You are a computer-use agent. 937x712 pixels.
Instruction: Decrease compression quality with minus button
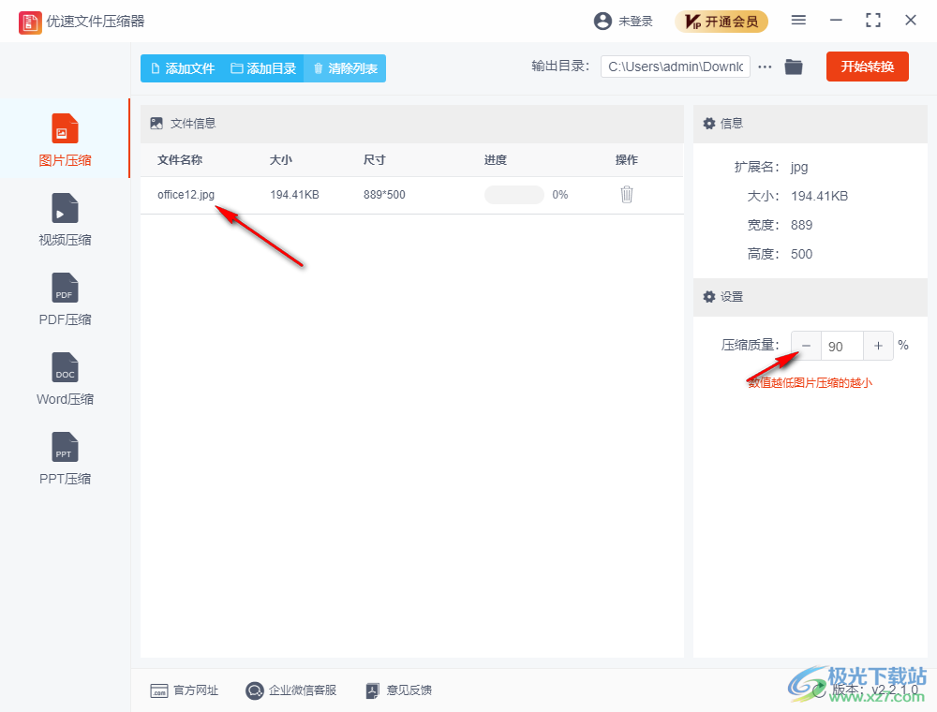coord(806,346)
